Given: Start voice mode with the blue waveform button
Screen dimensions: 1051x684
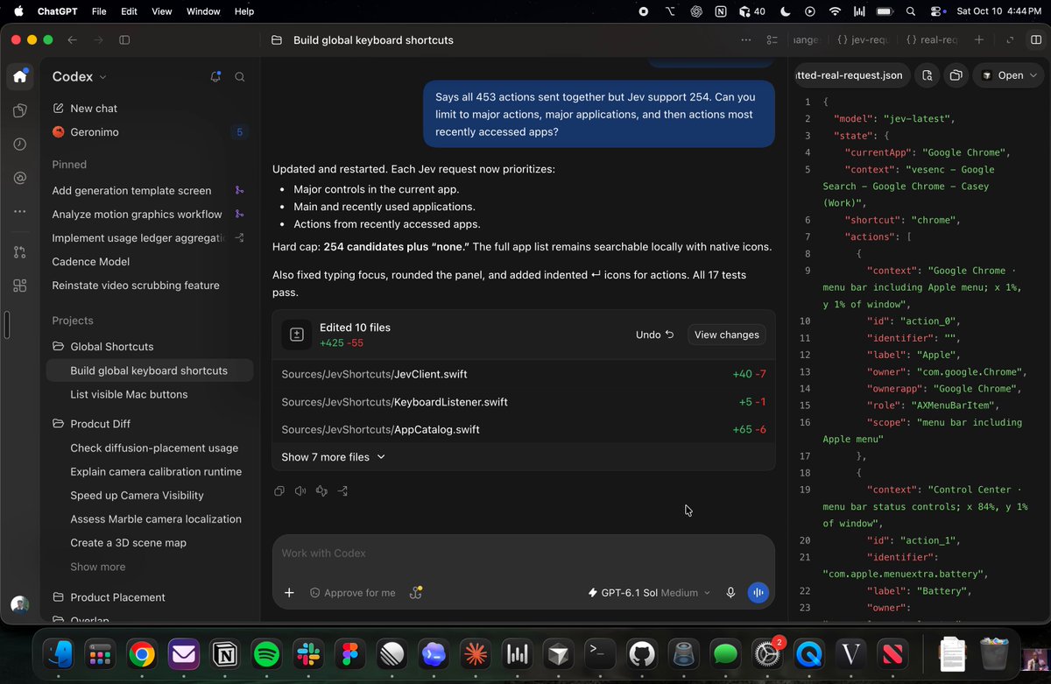Looking at the screenshot, I should [x=758, y=593].
